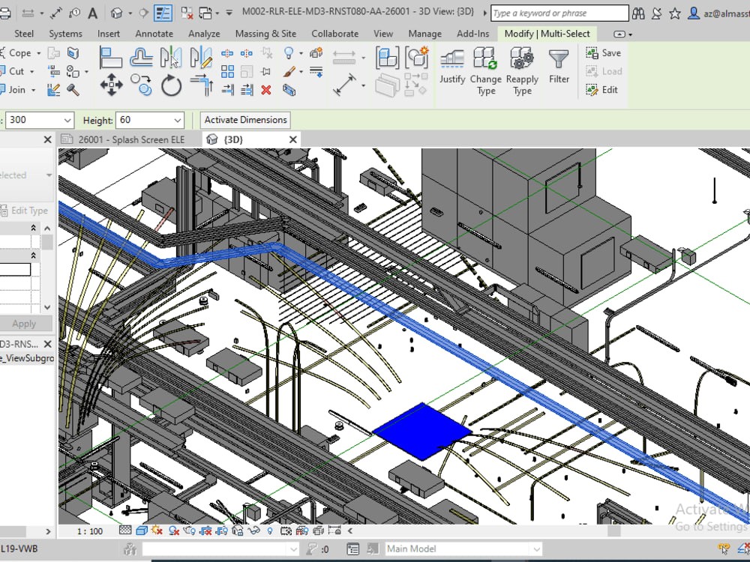Expand the width dropdown showing 300
The image size is (750, 562).
pyautogui.click(x=67, y=120)
